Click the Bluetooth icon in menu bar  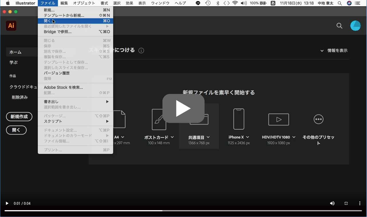click(x=218, y=3)
